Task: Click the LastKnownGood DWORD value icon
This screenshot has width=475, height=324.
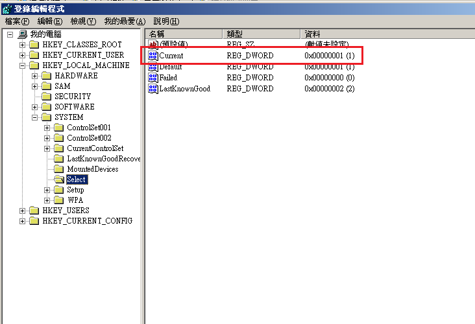Action: 153,89
